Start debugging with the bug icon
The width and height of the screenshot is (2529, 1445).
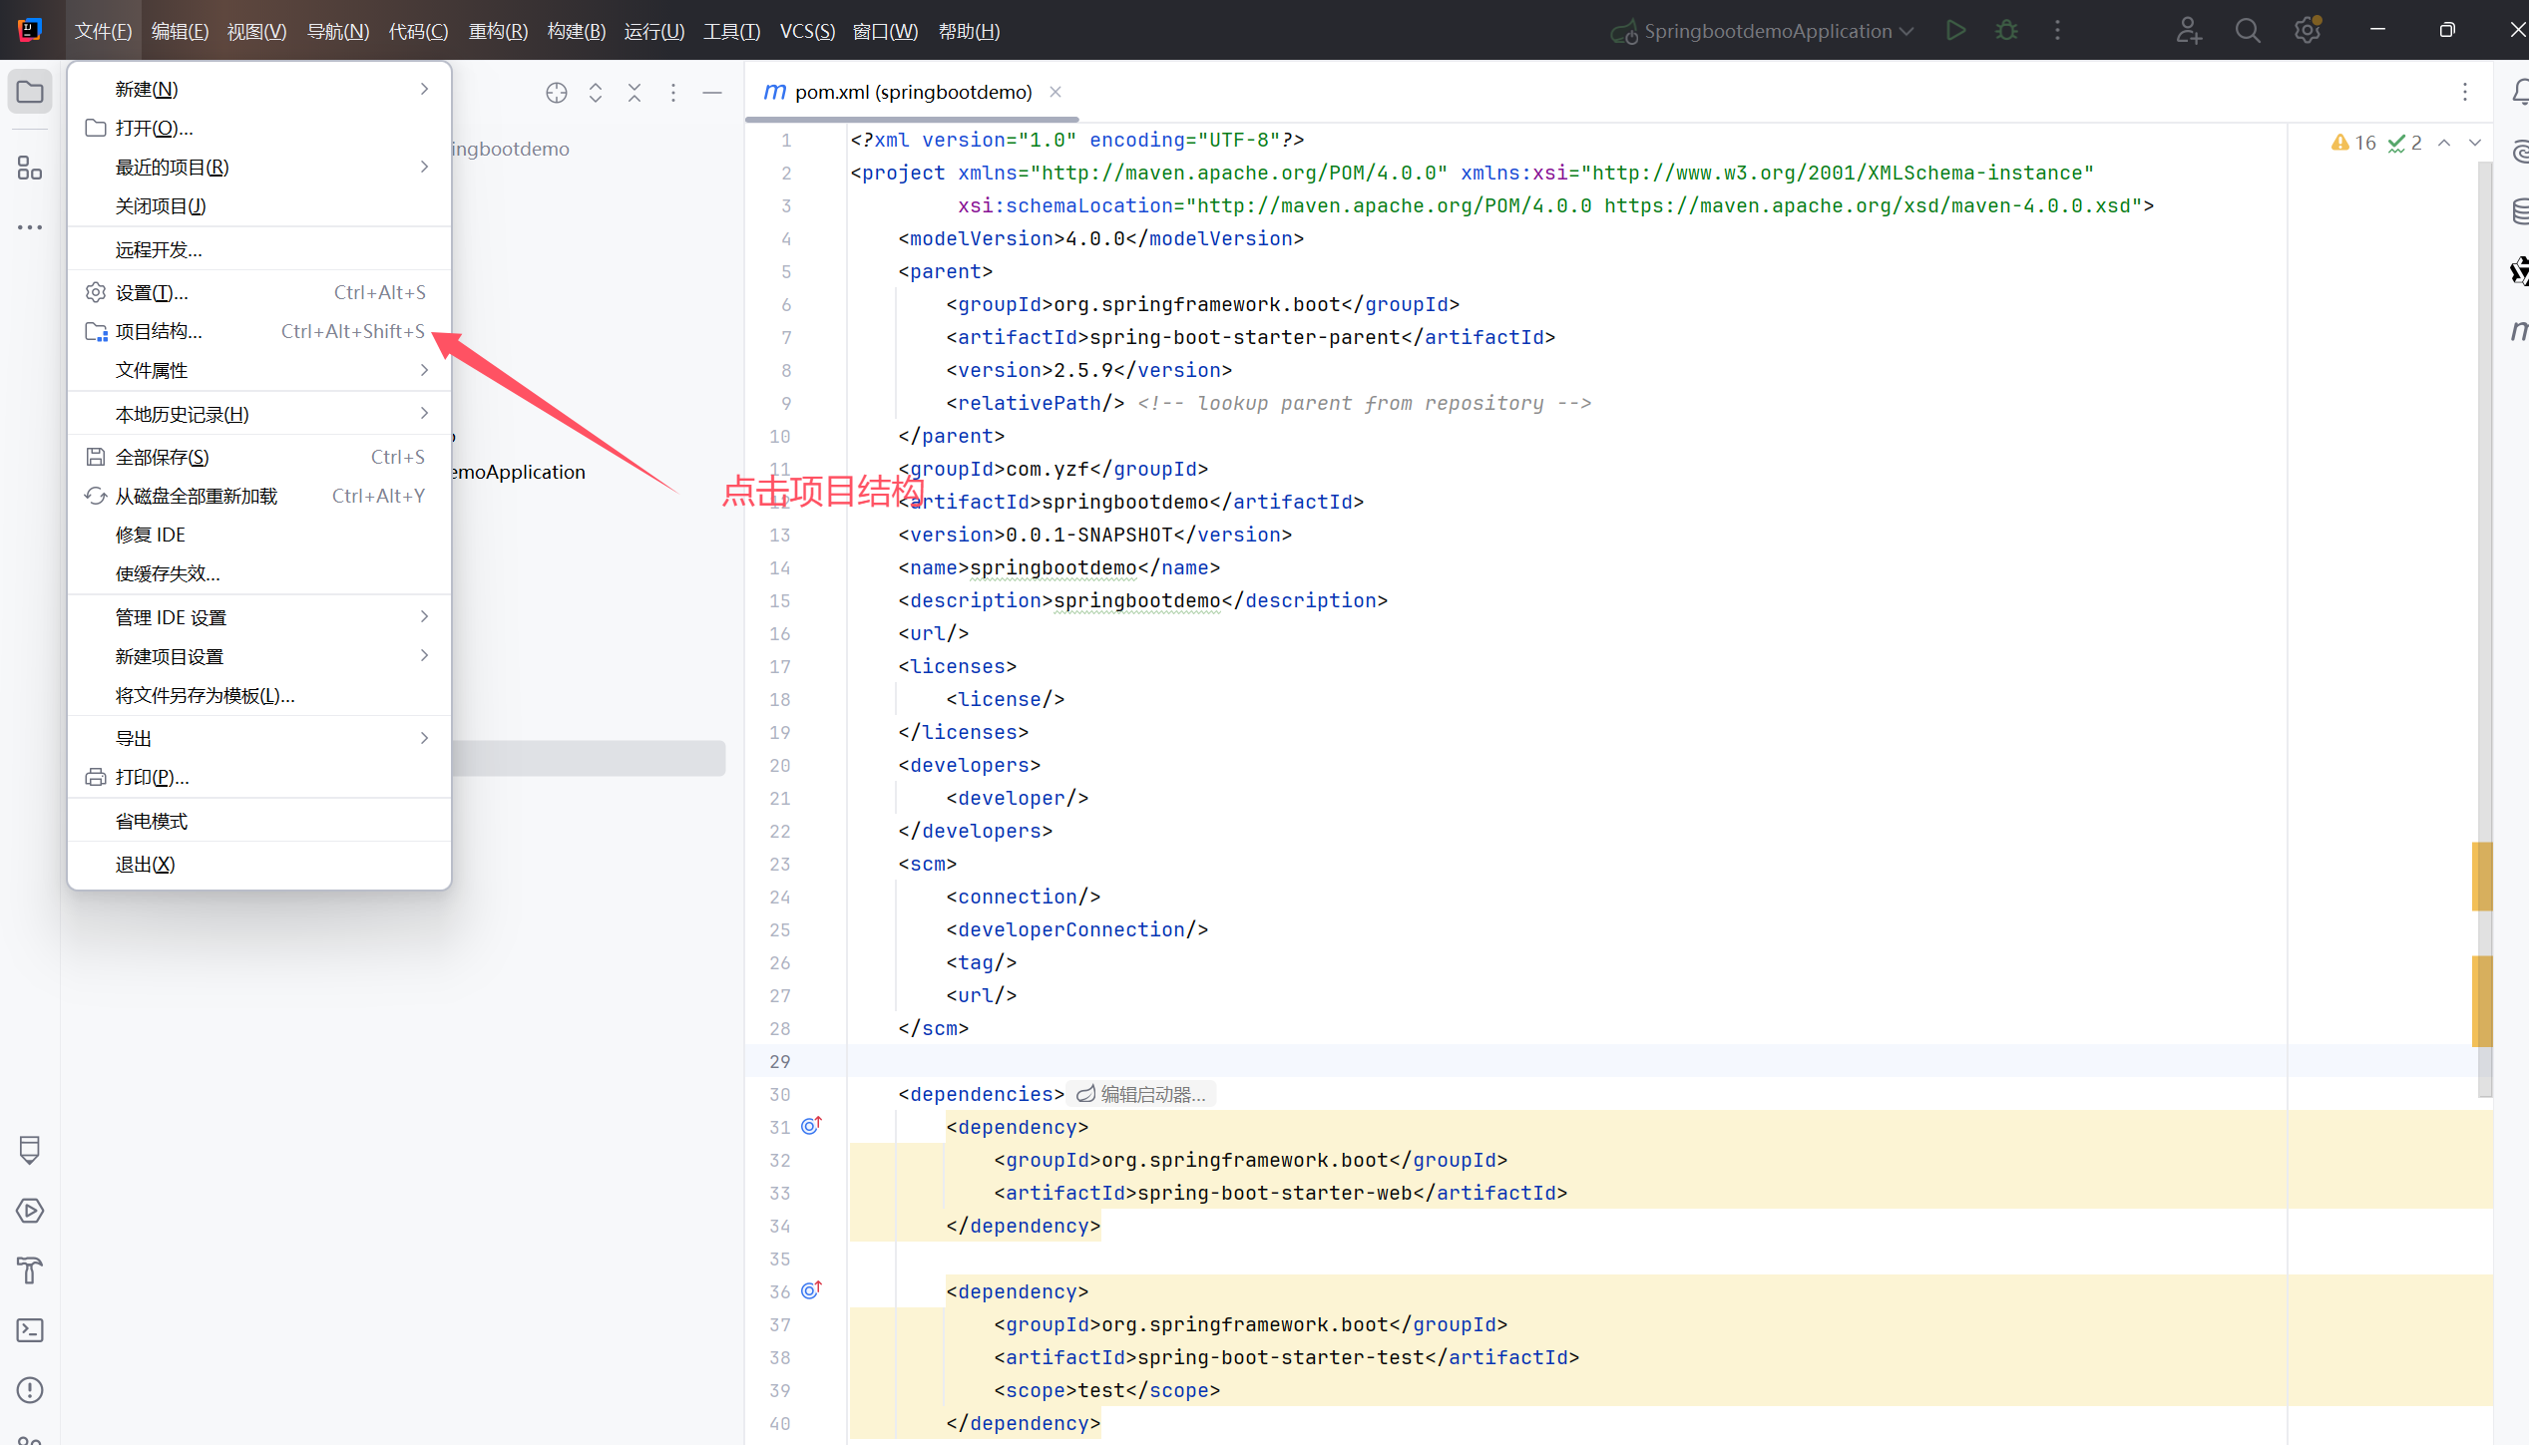tap(2007, 30)
